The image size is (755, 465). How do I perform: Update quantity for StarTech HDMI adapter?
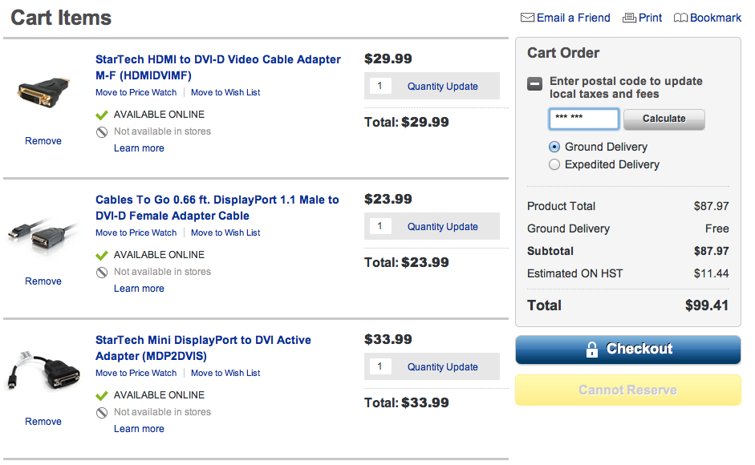(x=442, y=87)
